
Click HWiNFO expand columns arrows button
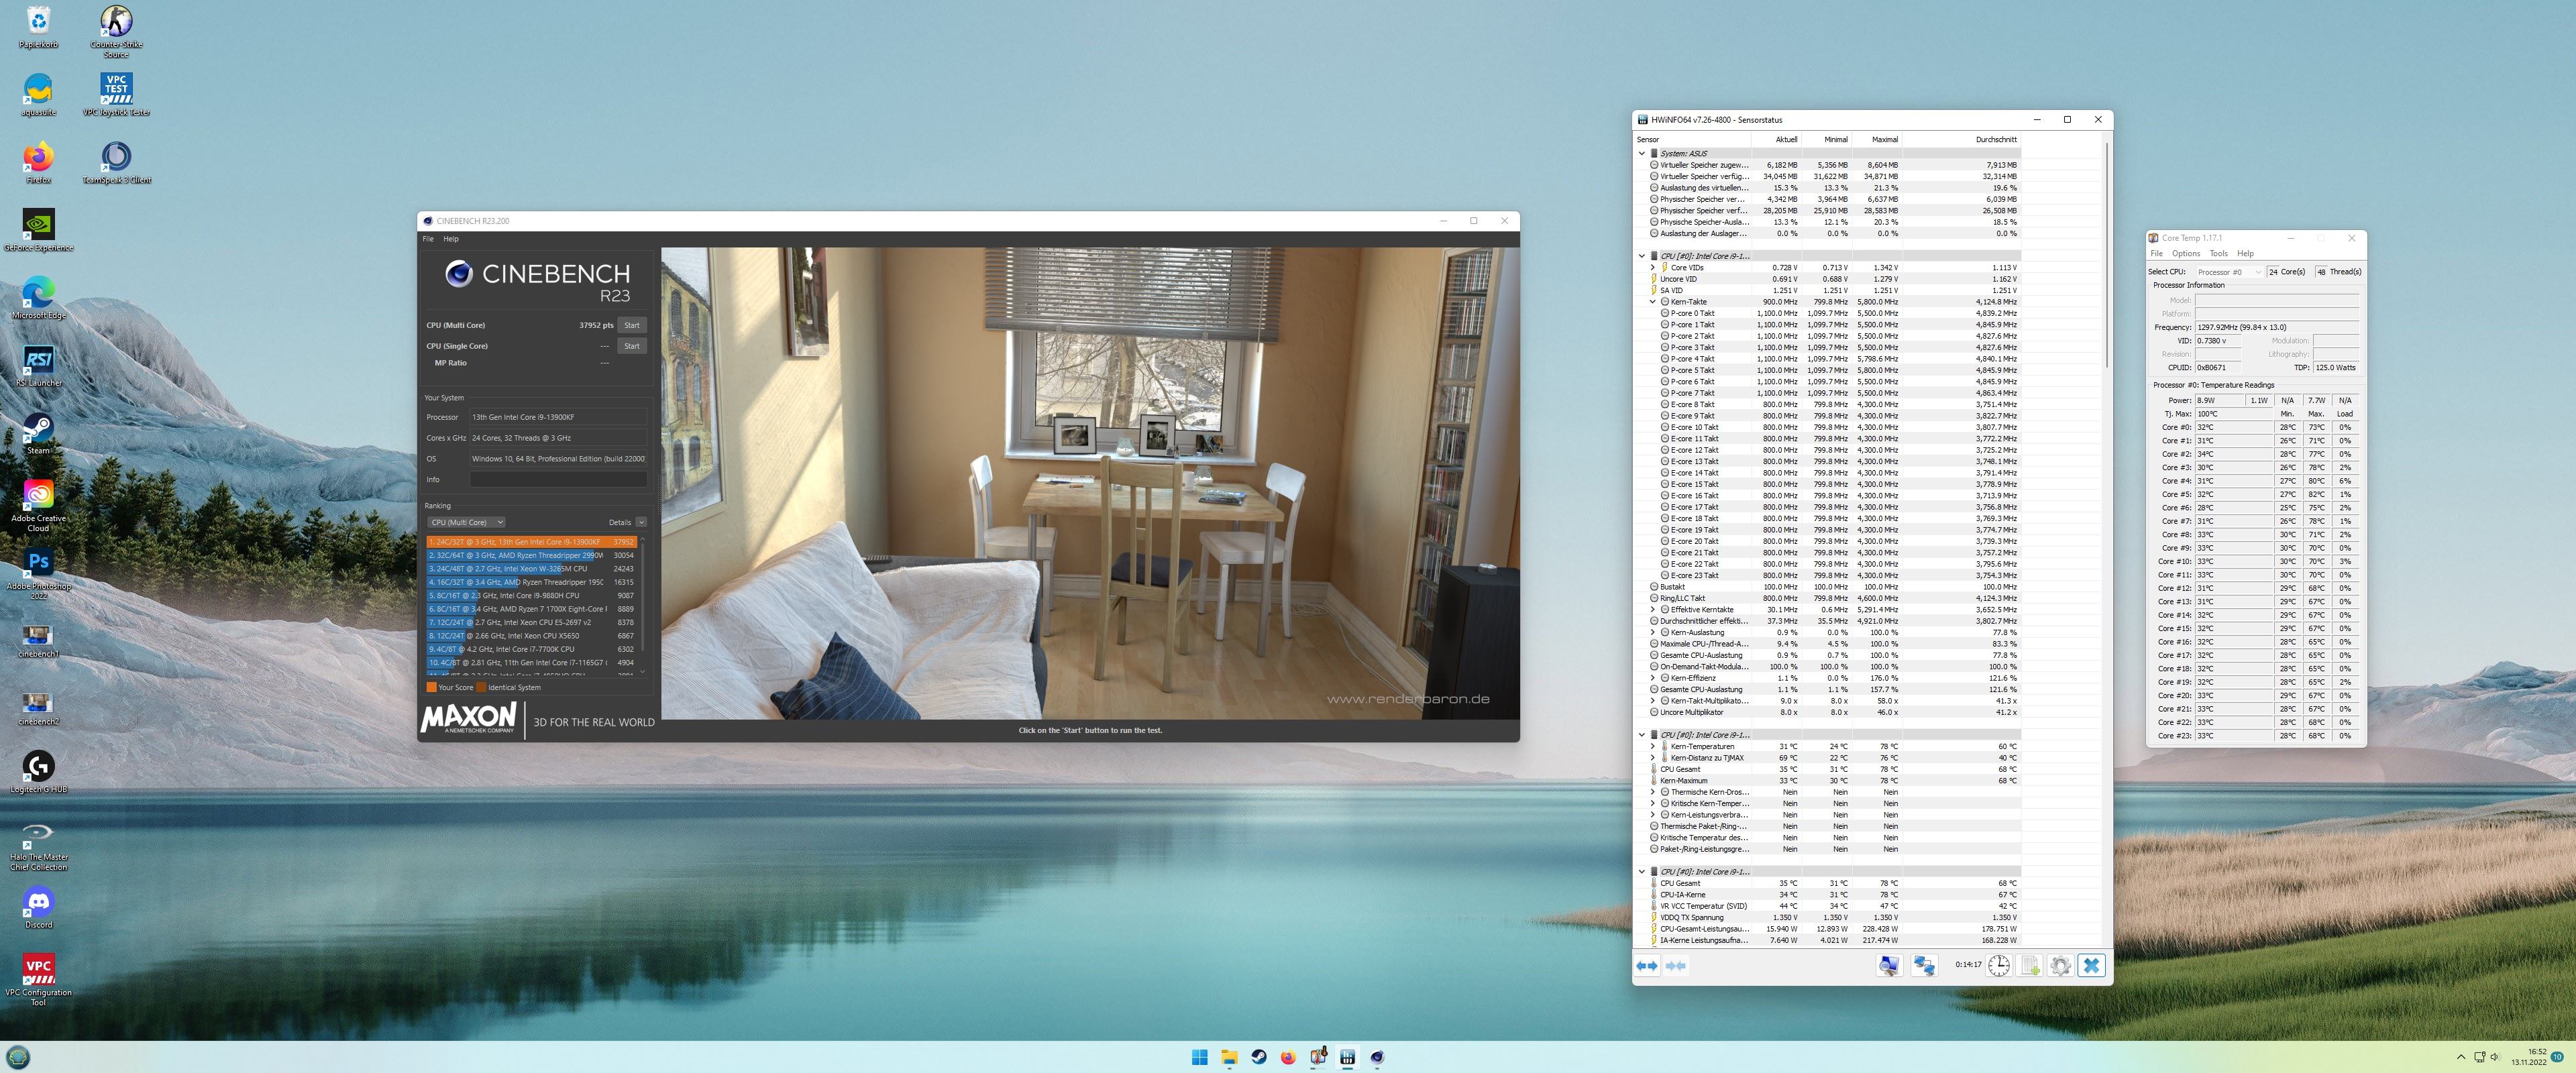[x=1647, y=965]
